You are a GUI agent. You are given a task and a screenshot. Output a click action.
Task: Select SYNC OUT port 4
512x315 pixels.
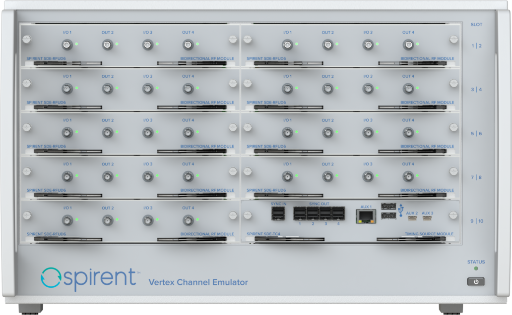point(338,213)
